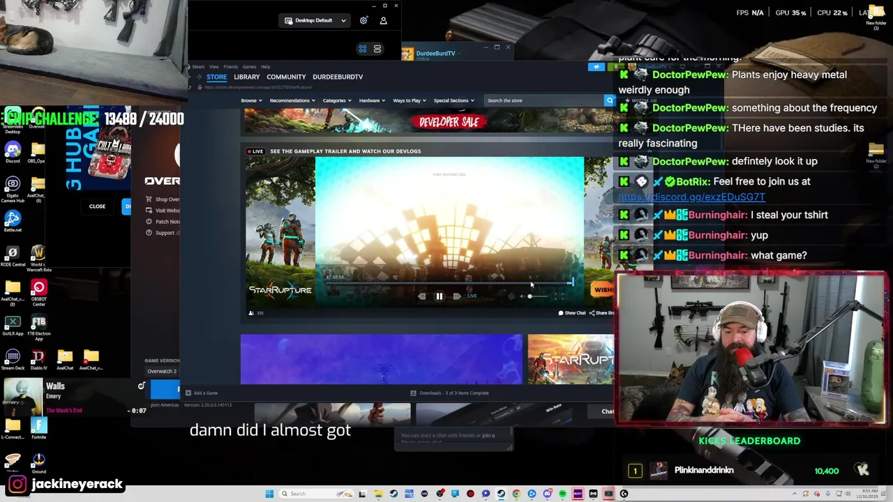Viewport: 893px width, 502px height.
Task: Open the Spotify icon in the taskbar
Action: pyautogui.click(x=562, y=494)
